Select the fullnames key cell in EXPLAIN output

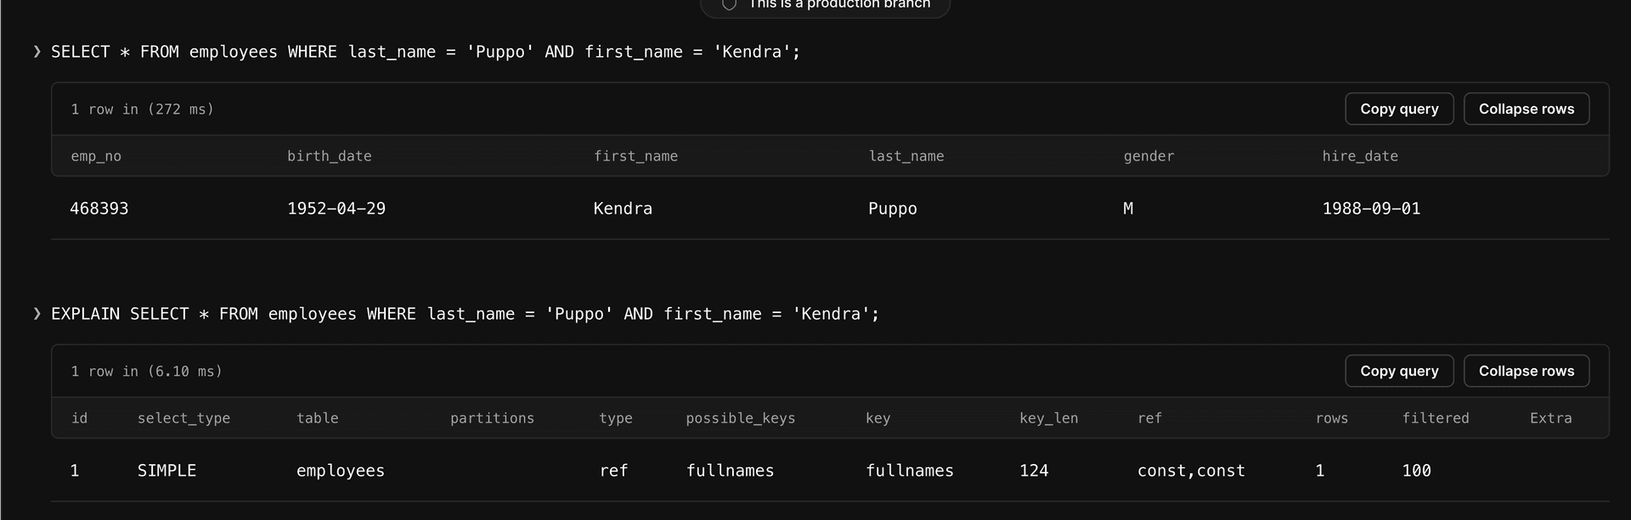tap(910, 470)
